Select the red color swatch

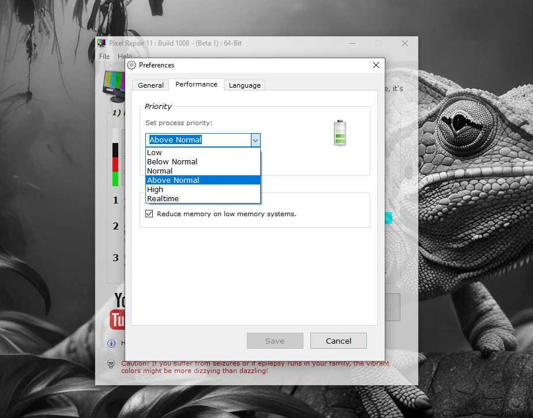tap(115, 164)
